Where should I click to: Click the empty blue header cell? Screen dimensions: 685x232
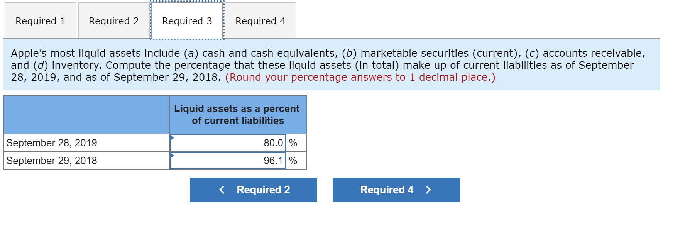point(86,114)
